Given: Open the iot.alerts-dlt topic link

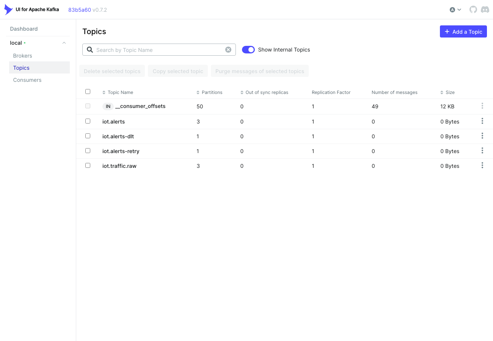Looking at the screenshot, I should [x=118, y=136].
